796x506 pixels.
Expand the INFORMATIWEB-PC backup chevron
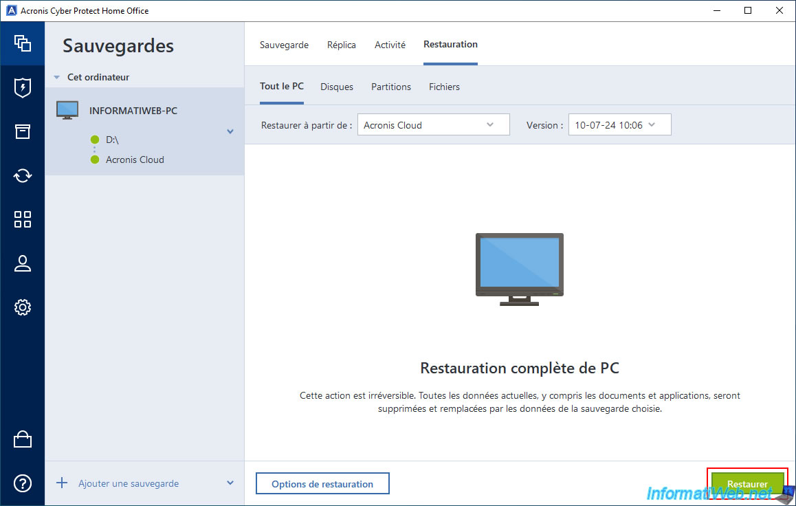[230, 131]
